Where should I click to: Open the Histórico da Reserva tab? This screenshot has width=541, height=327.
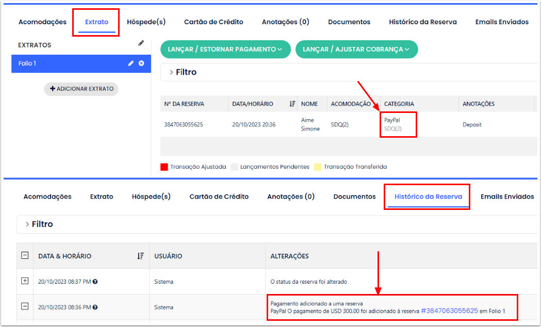428,197
